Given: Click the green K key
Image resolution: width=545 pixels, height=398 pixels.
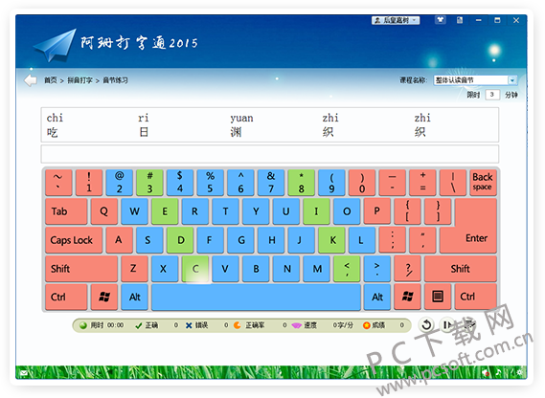Looking at the screenshot, I should 332,240.
